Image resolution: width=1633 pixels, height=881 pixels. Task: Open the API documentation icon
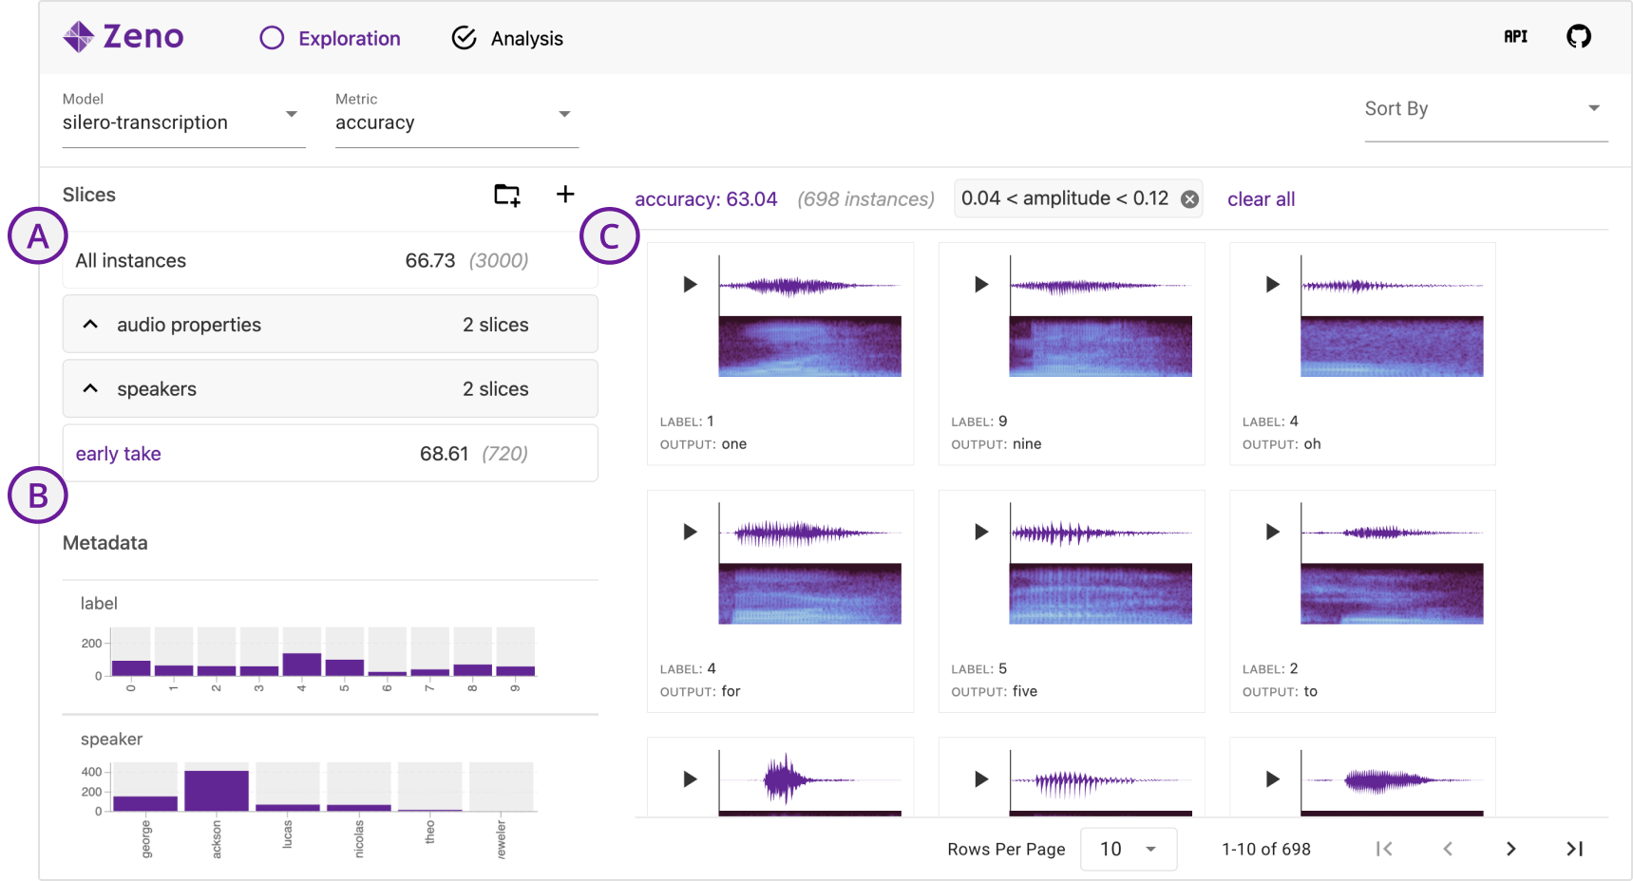coord(1515,37)
